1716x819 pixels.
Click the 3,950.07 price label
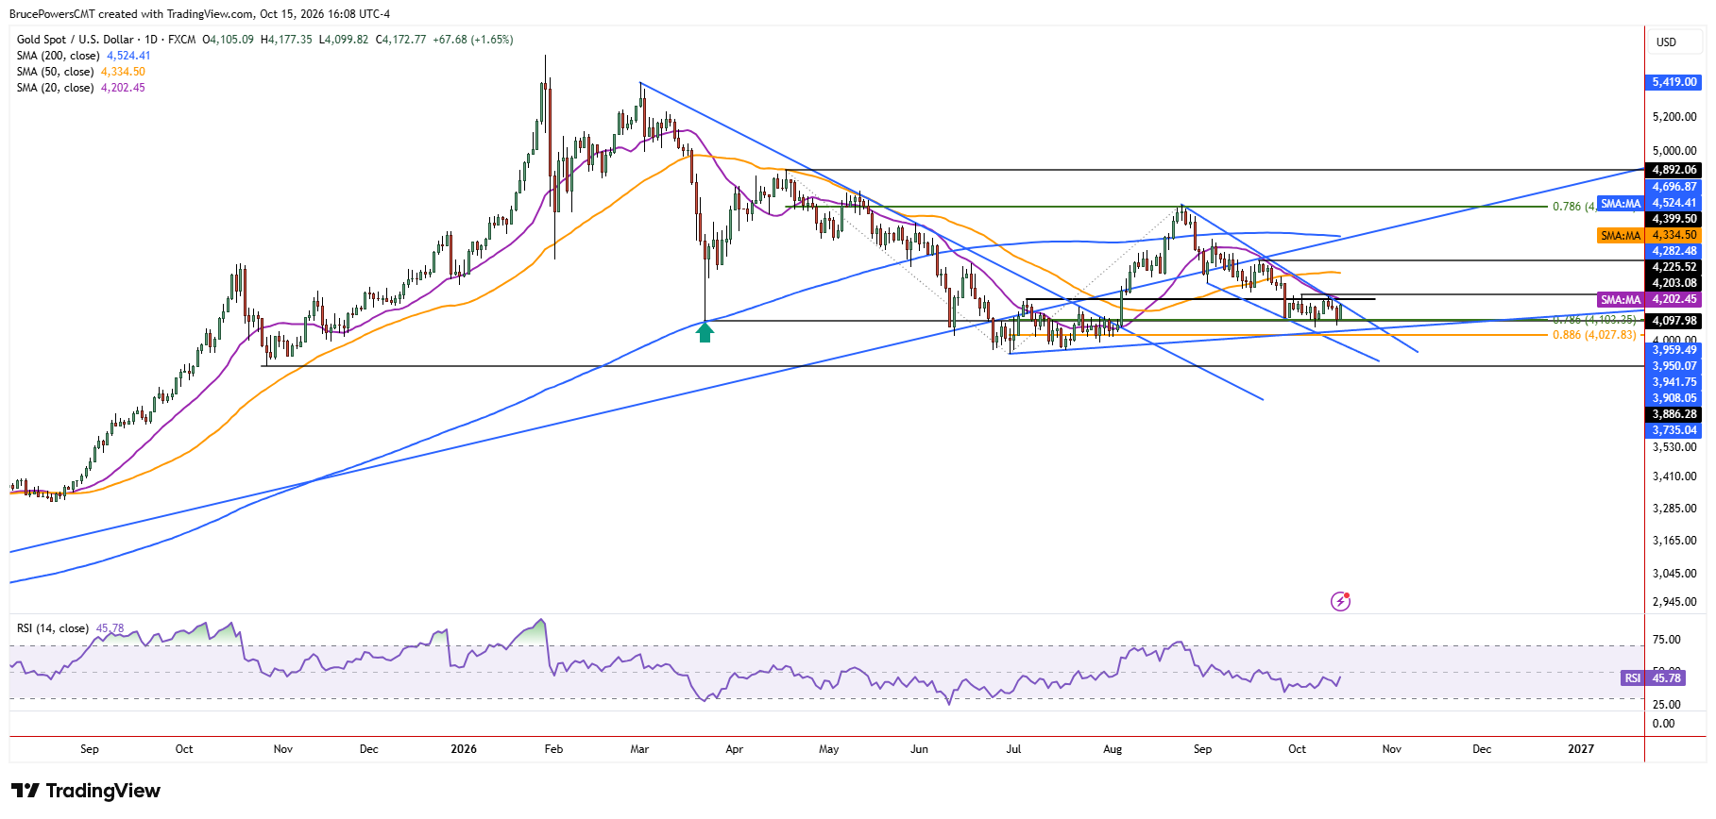[1674, 366]
